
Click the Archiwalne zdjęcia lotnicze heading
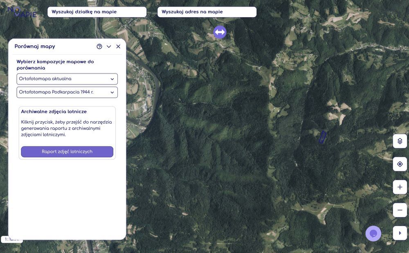tap(54, 111)
